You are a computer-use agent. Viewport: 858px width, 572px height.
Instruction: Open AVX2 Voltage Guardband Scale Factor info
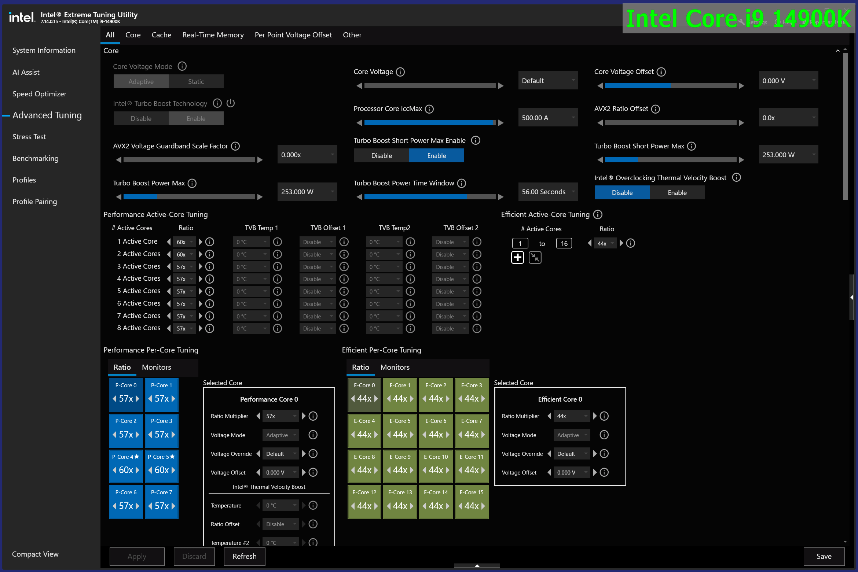pyautogui.click(x=235, y=146)
